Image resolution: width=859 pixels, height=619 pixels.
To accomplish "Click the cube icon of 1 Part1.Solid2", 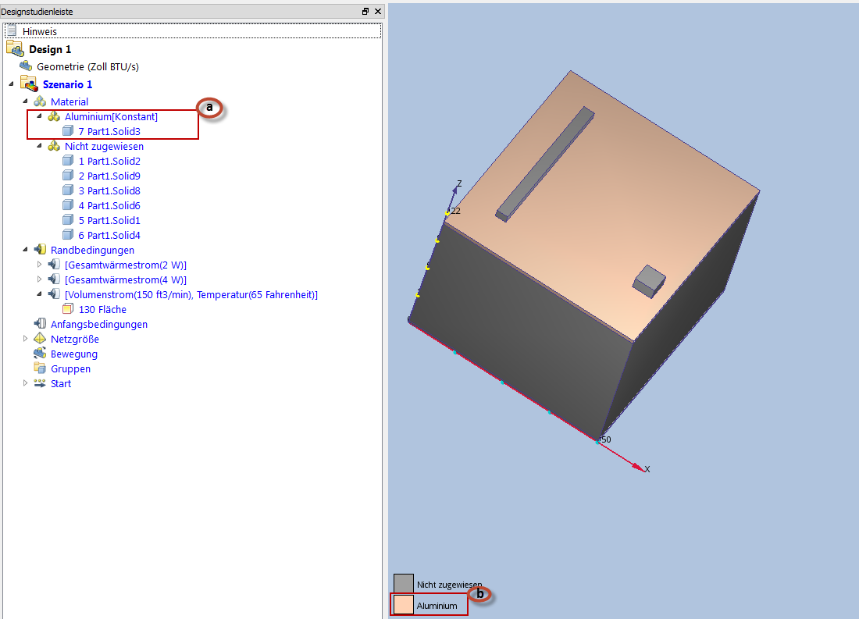I will coord(68,161).
